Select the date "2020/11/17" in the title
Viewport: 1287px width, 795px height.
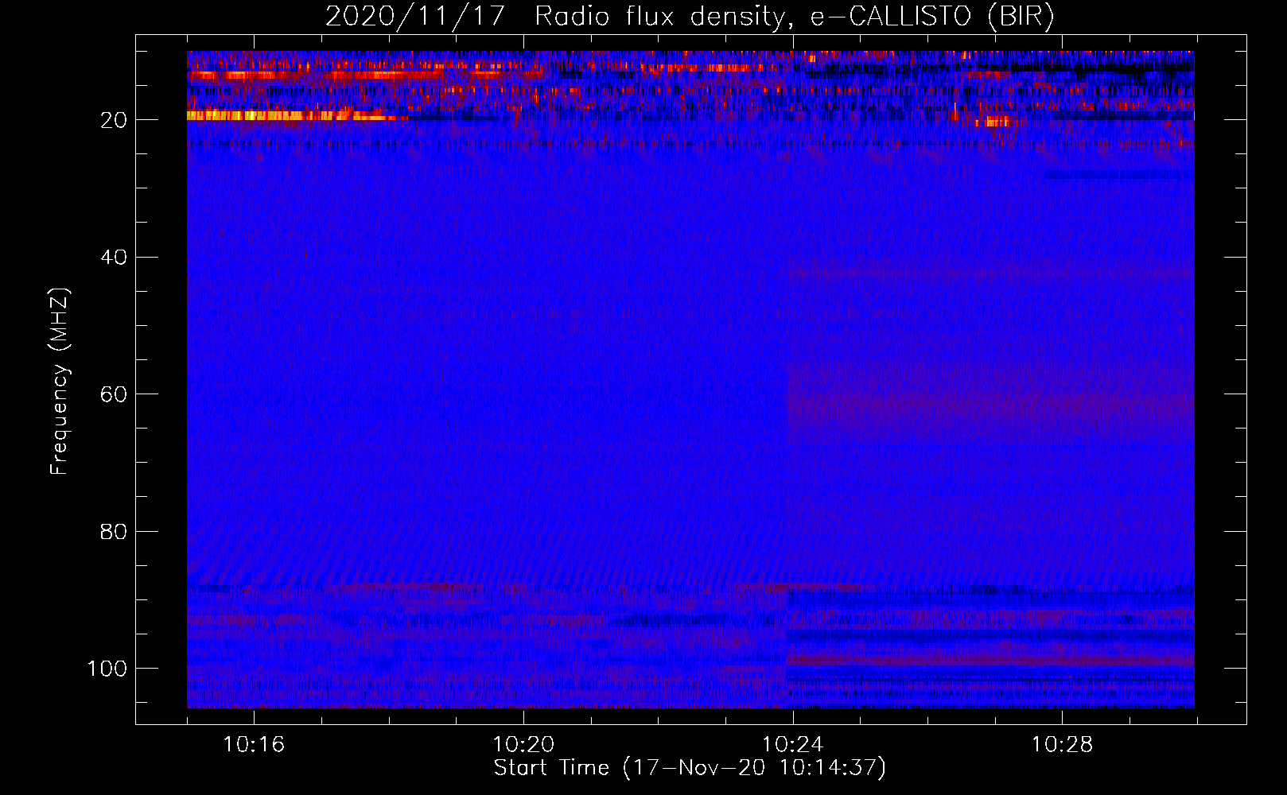[x=415, y=17]
